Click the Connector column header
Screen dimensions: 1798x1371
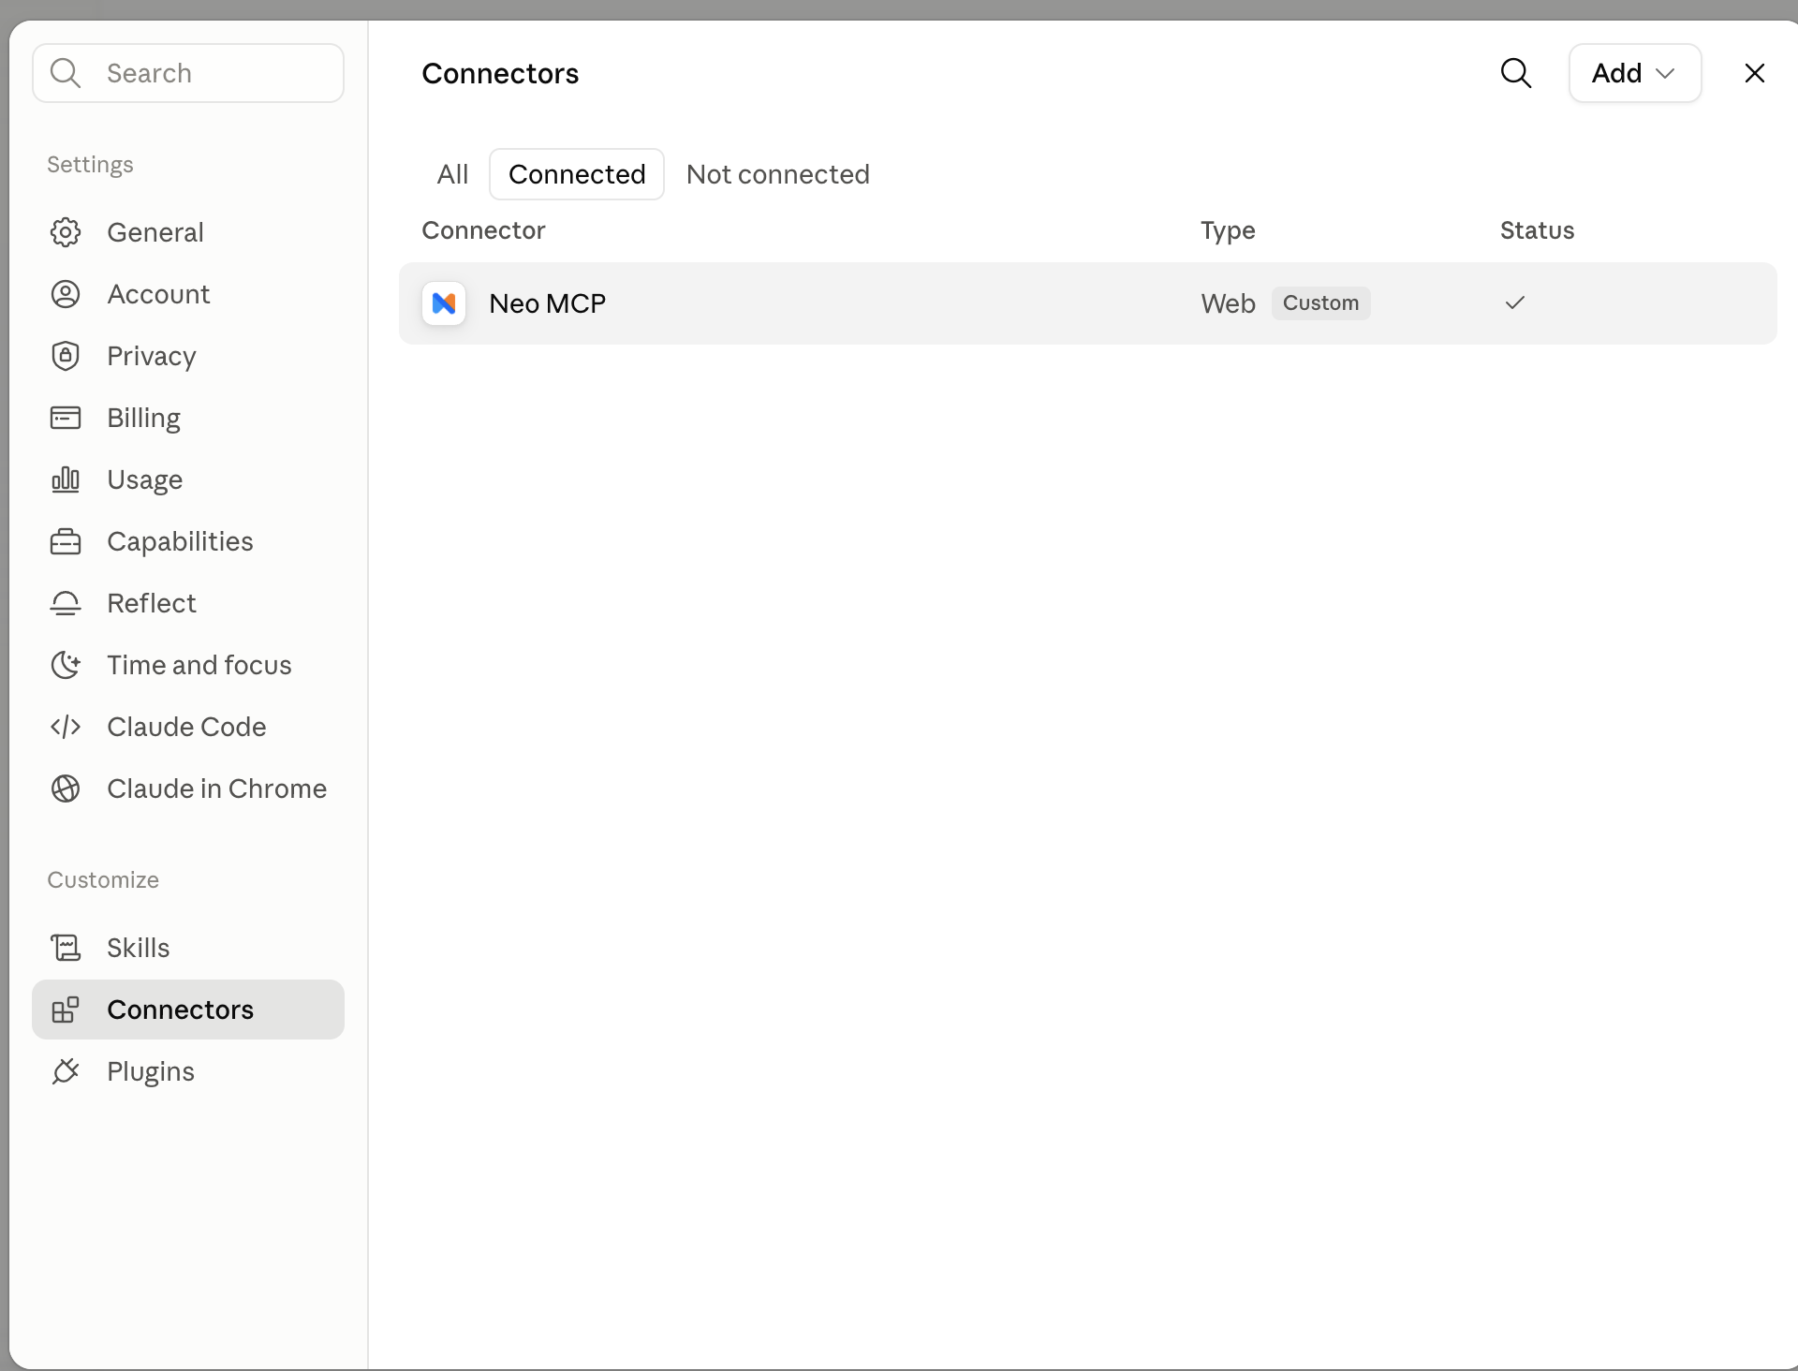pos(483,230)
